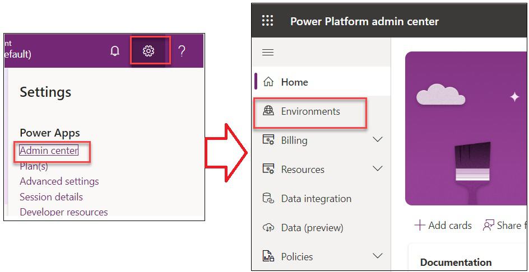
Task: Click the Power Apps section heading
Action: click(x=50, y=133)
